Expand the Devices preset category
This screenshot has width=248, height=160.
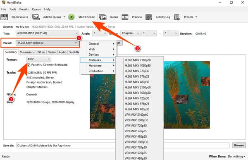(x=98, y=55)
